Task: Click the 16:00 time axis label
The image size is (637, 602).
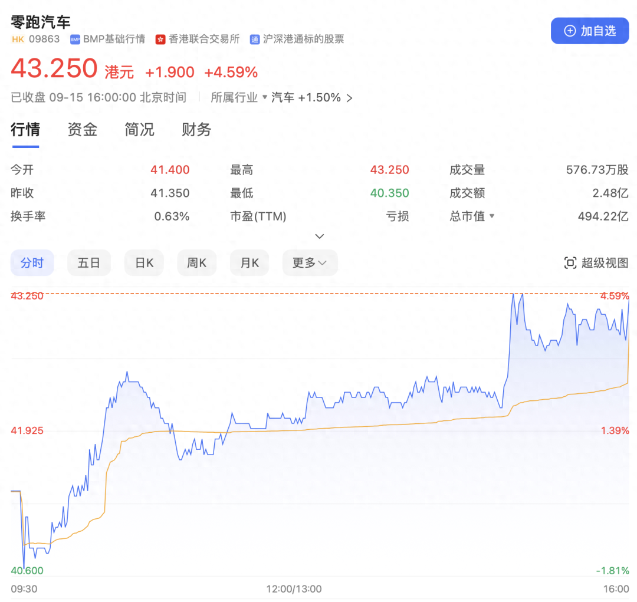Action: (x=616, y=589)
